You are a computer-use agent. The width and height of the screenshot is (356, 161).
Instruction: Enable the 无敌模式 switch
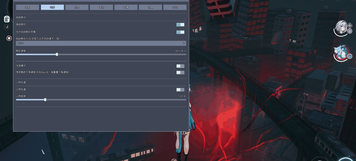[x=180, y=66]
